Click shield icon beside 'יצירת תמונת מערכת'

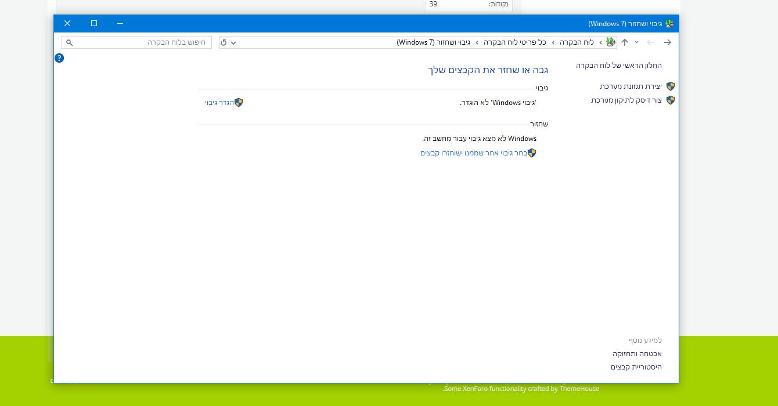(x=671, y=86)
